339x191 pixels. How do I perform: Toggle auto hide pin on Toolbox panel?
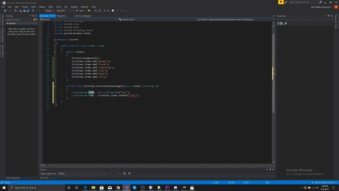[33, 16]
